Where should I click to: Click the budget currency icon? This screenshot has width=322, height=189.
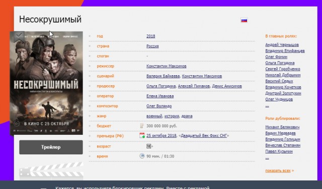tap(142, 126)
